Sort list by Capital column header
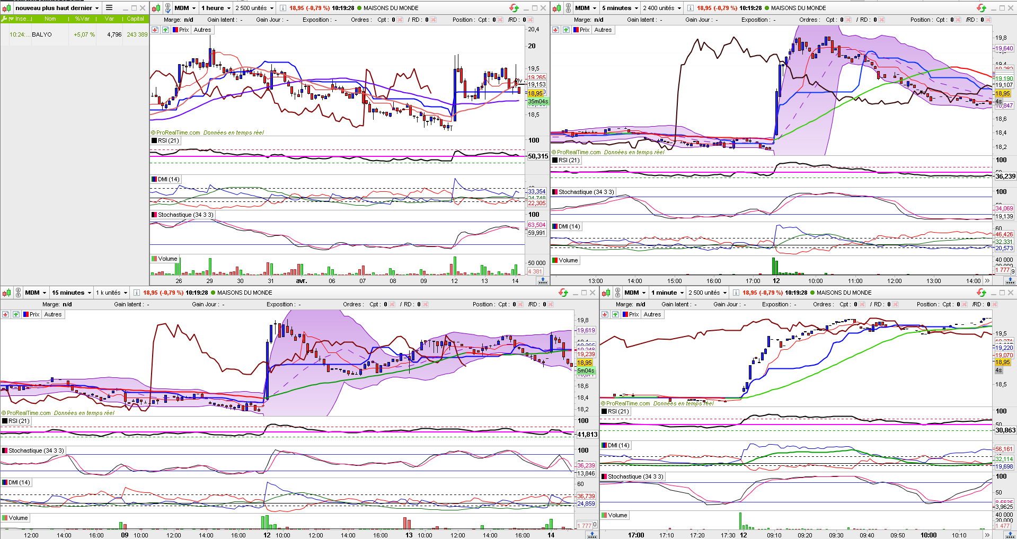Viewport: 1017px width, 539px height. [x=135, y=19]
